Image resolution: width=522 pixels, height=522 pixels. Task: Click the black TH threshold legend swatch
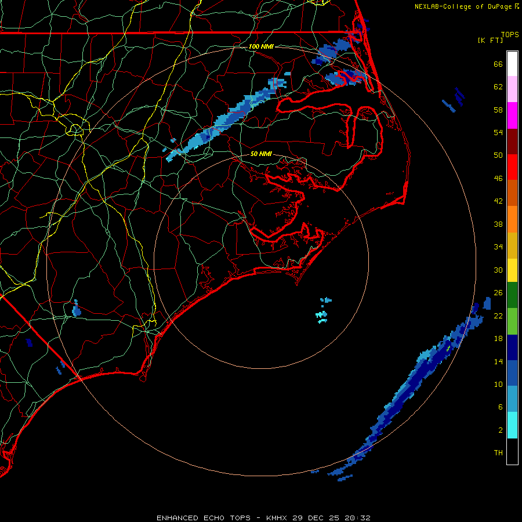click(512, 451)
